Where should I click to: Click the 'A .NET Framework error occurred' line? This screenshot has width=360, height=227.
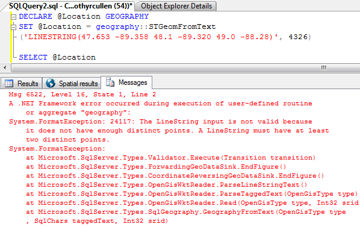(x=161, y=104)
